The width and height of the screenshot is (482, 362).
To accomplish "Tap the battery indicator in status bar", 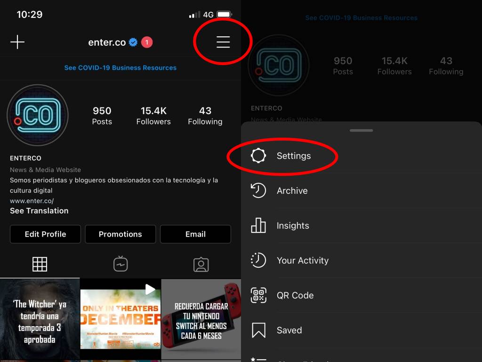I will (x=225, y=15).
